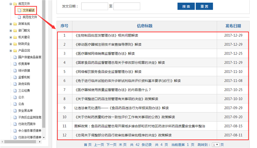Click the 规范性文件 document icon
The image size is (257, 148).
(x=19, y=17)
